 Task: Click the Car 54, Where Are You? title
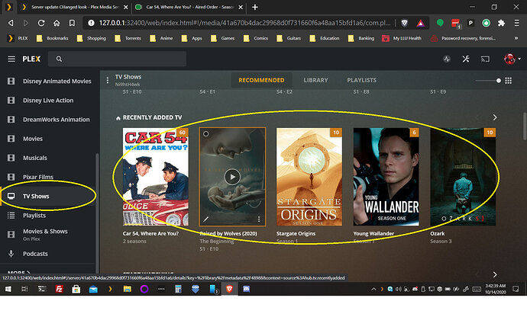pyautogui.click(x=150, y=233)
